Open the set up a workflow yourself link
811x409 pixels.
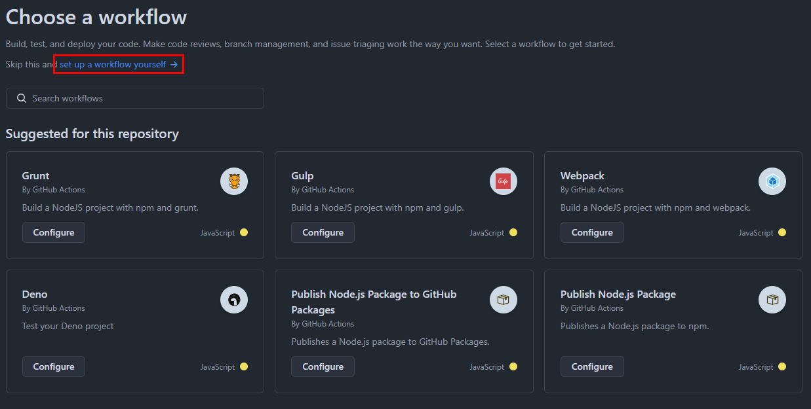click(119, 64)
